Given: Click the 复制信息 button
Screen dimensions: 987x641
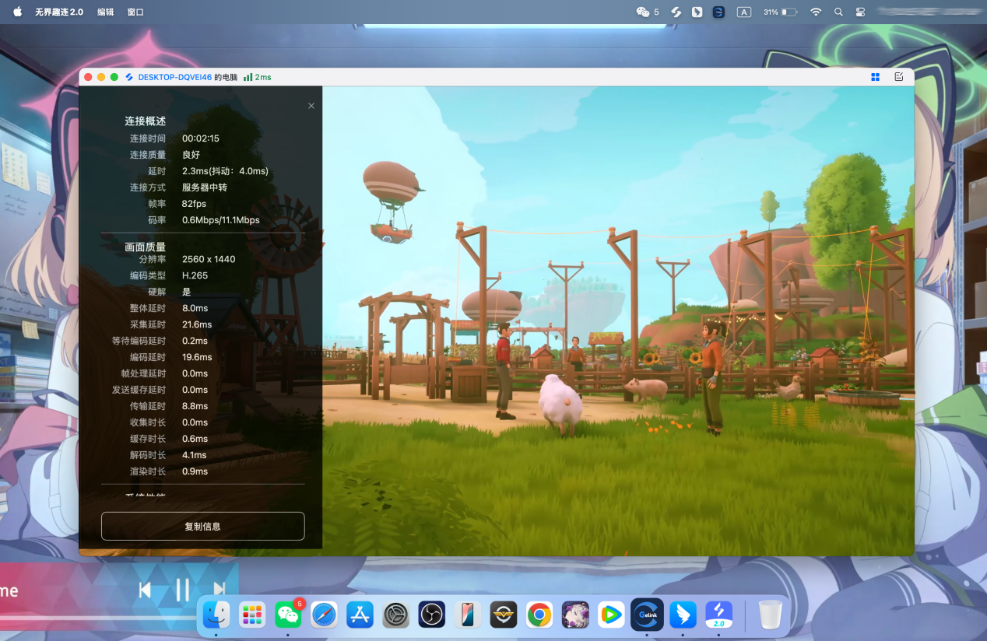Looking at the screenshot, I should [202, 526].
